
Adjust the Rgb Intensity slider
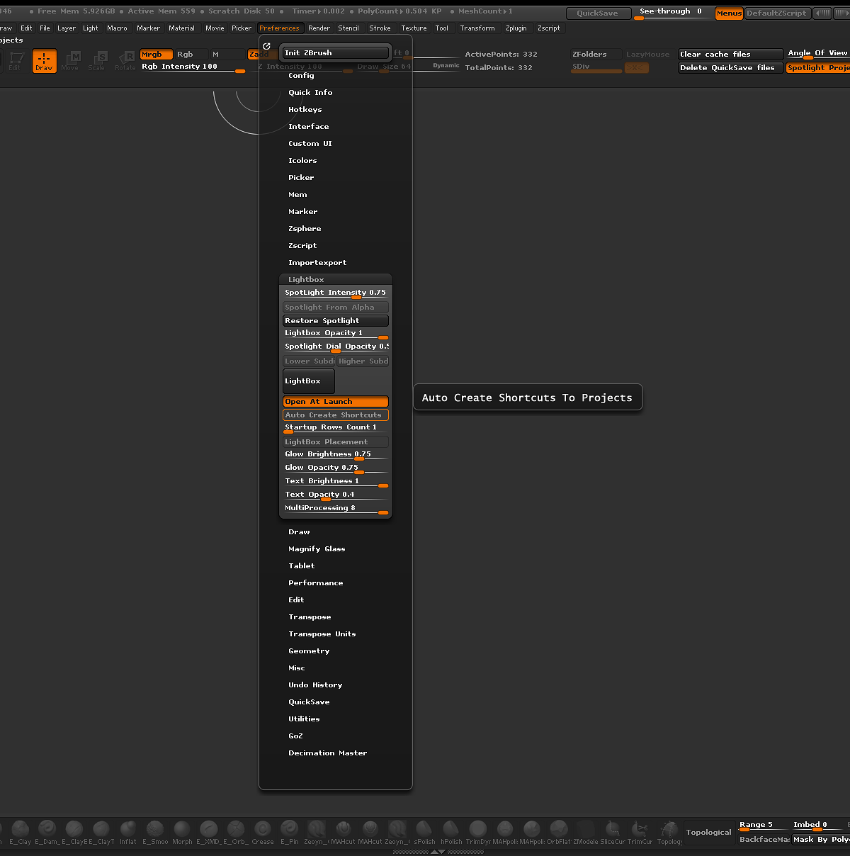tap(193, 67)
